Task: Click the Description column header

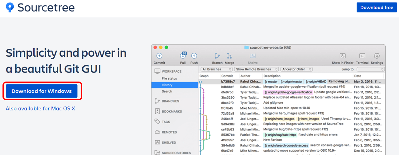Action: 272,76
